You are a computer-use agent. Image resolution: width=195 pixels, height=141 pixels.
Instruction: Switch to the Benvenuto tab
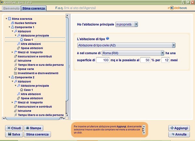tap(11, 8)
